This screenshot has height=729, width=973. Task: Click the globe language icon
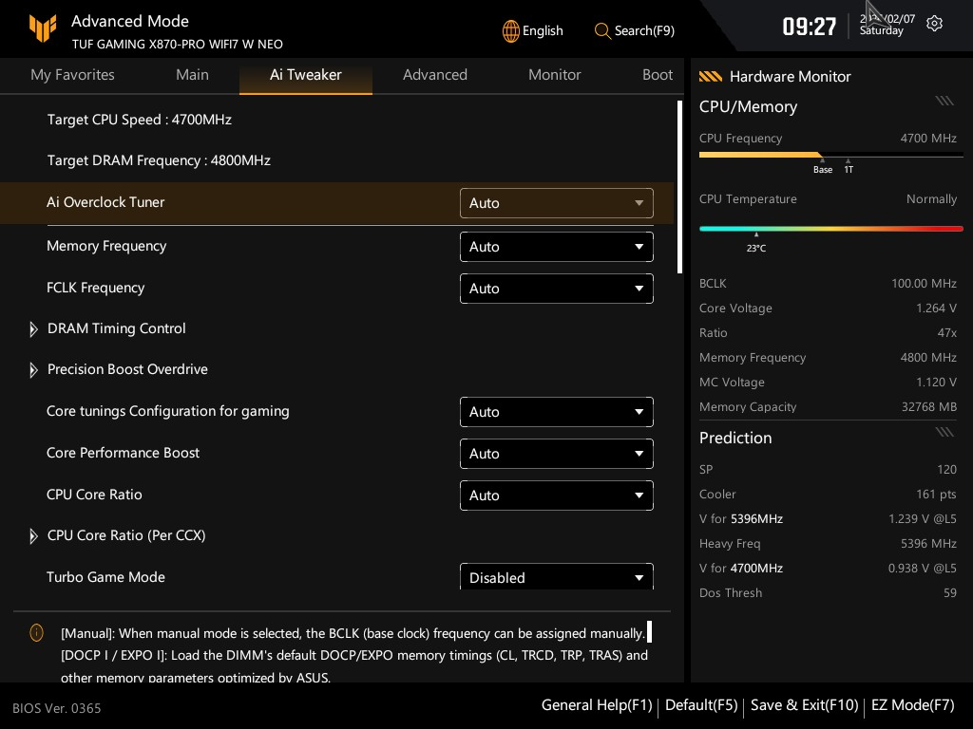pos(511,30)
